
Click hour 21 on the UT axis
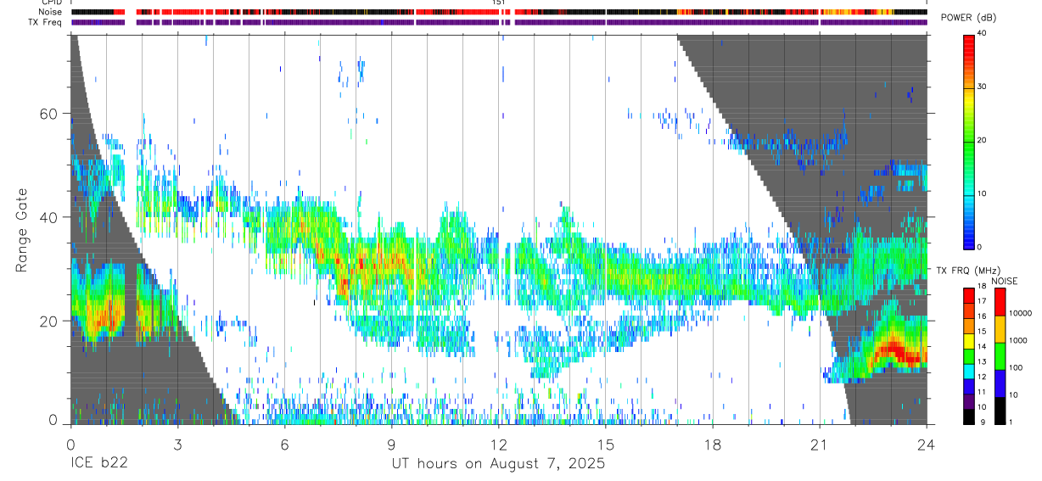[819, 444]
